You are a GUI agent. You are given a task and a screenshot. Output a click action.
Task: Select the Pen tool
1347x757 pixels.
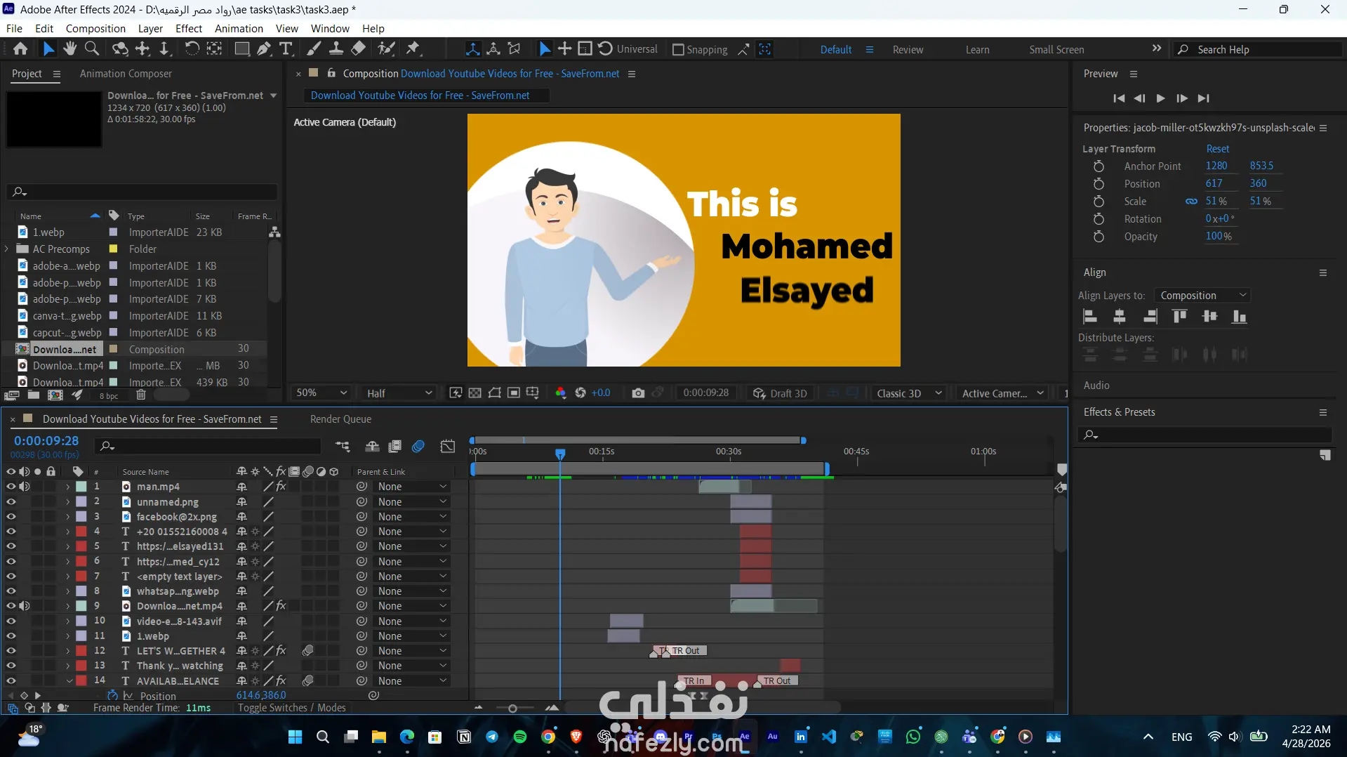(x=264, y=48)
